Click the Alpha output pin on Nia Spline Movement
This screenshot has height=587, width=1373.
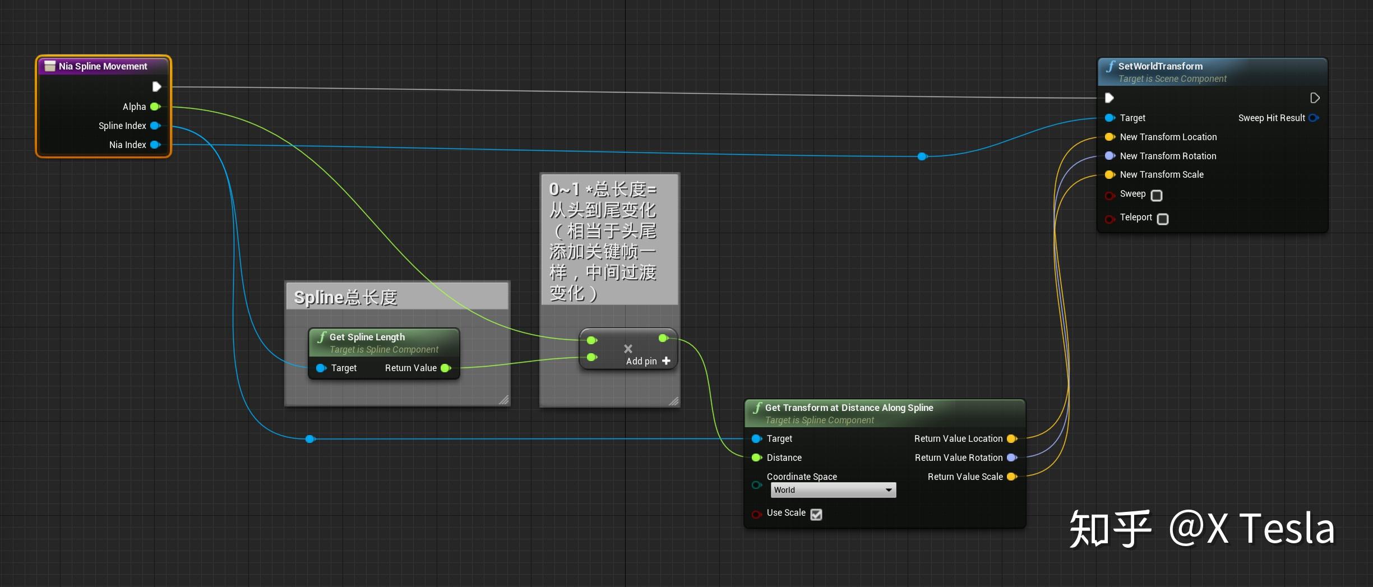coord(155,107)
